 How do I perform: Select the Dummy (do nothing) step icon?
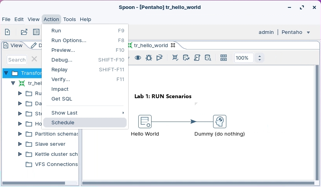pos(220,122)
